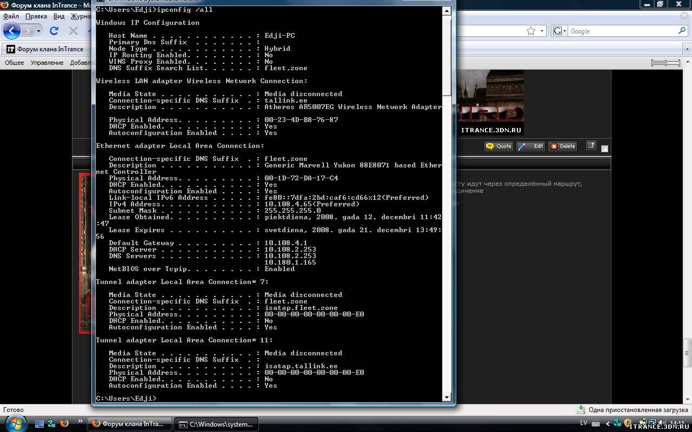Click the Show Desktop quick launch icon
The image size is (692, 432).
[x=39, y=423]
